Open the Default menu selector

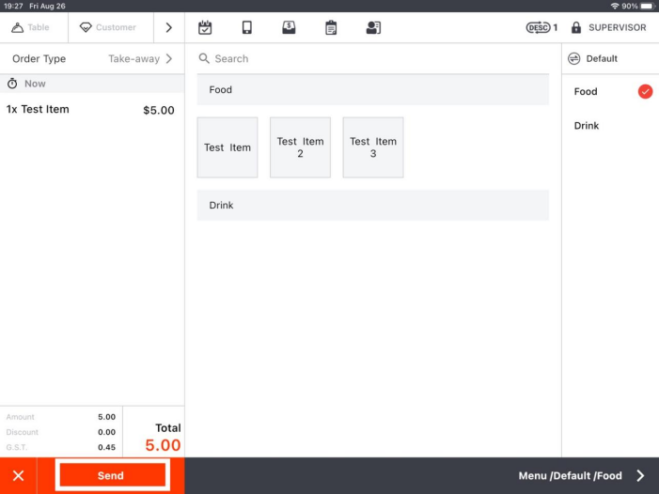pyautogui.click(x=610, y=58)
